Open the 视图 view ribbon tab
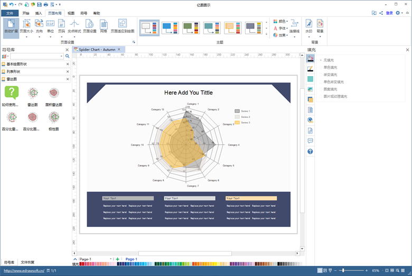The width and height of the screenshot is (412, 276). tap(71, 13)
